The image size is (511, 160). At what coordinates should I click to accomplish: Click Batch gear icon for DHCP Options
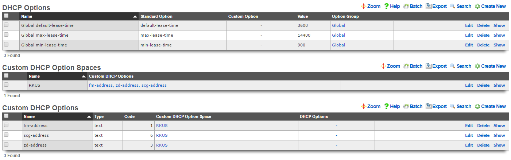pyautogui.click(x=406, y=6)
